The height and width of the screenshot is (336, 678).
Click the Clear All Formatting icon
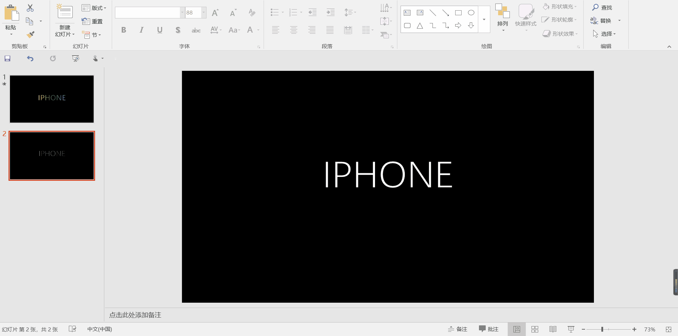pos(252,13)
